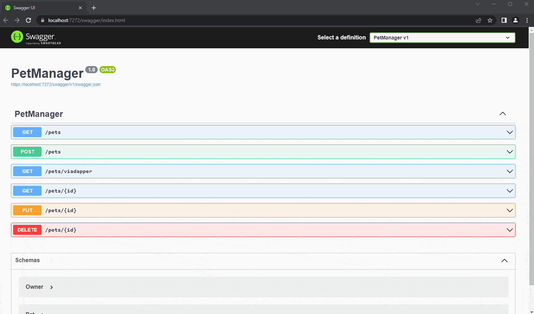Expand the POST /pets operation arrow
Image resolution: width=534 pixels, height=314 pixels.
[510, 152]
